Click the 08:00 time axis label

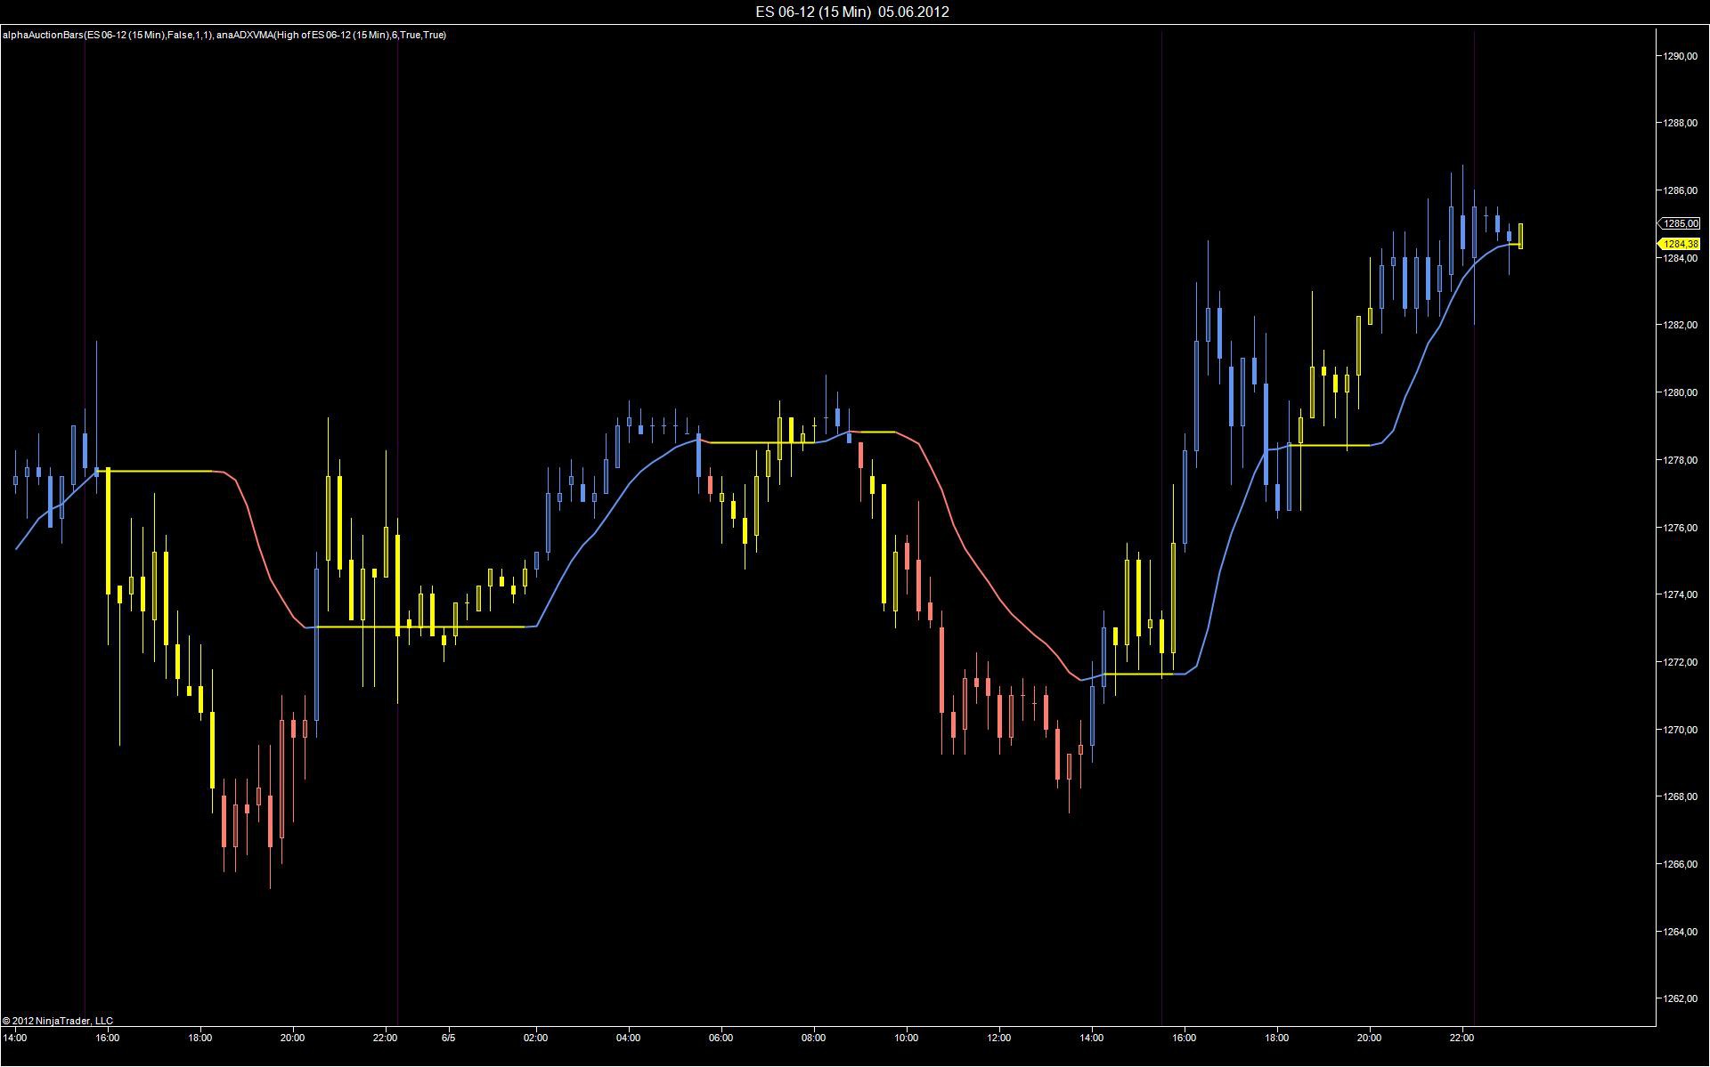pyautogui.click(x=814, y=1038)
